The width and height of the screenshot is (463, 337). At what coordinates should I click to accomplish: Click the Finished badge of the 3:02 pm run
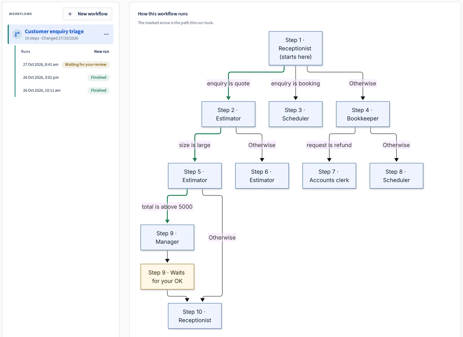coord(99,78)
